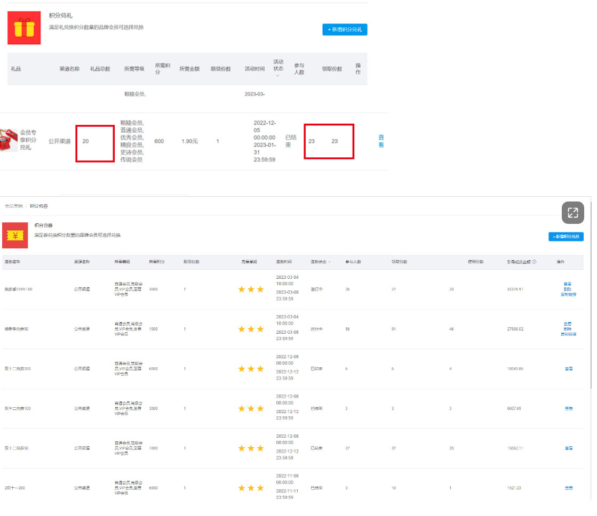The height and width of the screenshot is (516, 597).
Task: Click 查看 for the 双十二兑券200 coupon
Action: coord(568,369)
